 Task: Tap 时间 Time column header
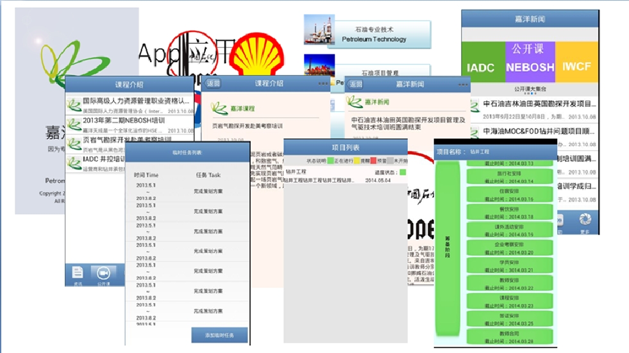click(146, 175)
